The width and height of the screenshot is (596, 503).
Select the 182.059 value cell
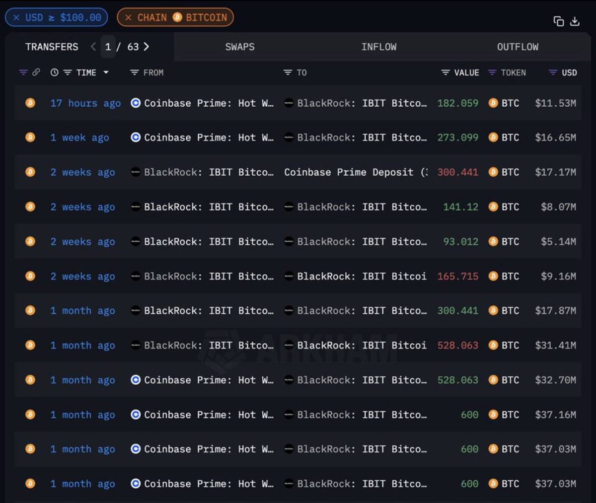point(457,103)
